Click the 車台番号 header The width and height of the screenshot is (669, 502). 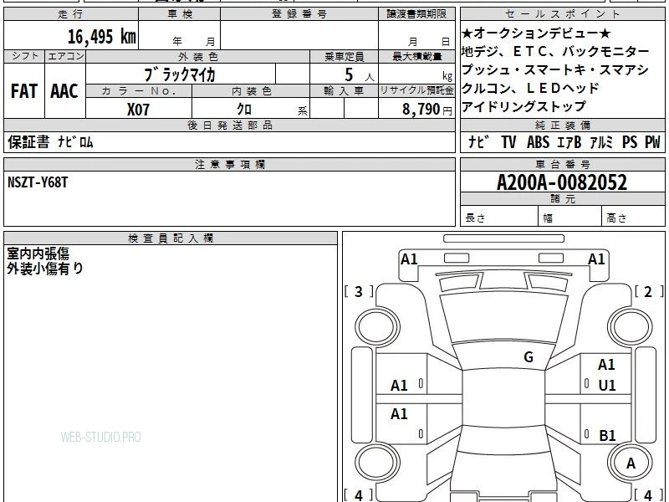562,164
